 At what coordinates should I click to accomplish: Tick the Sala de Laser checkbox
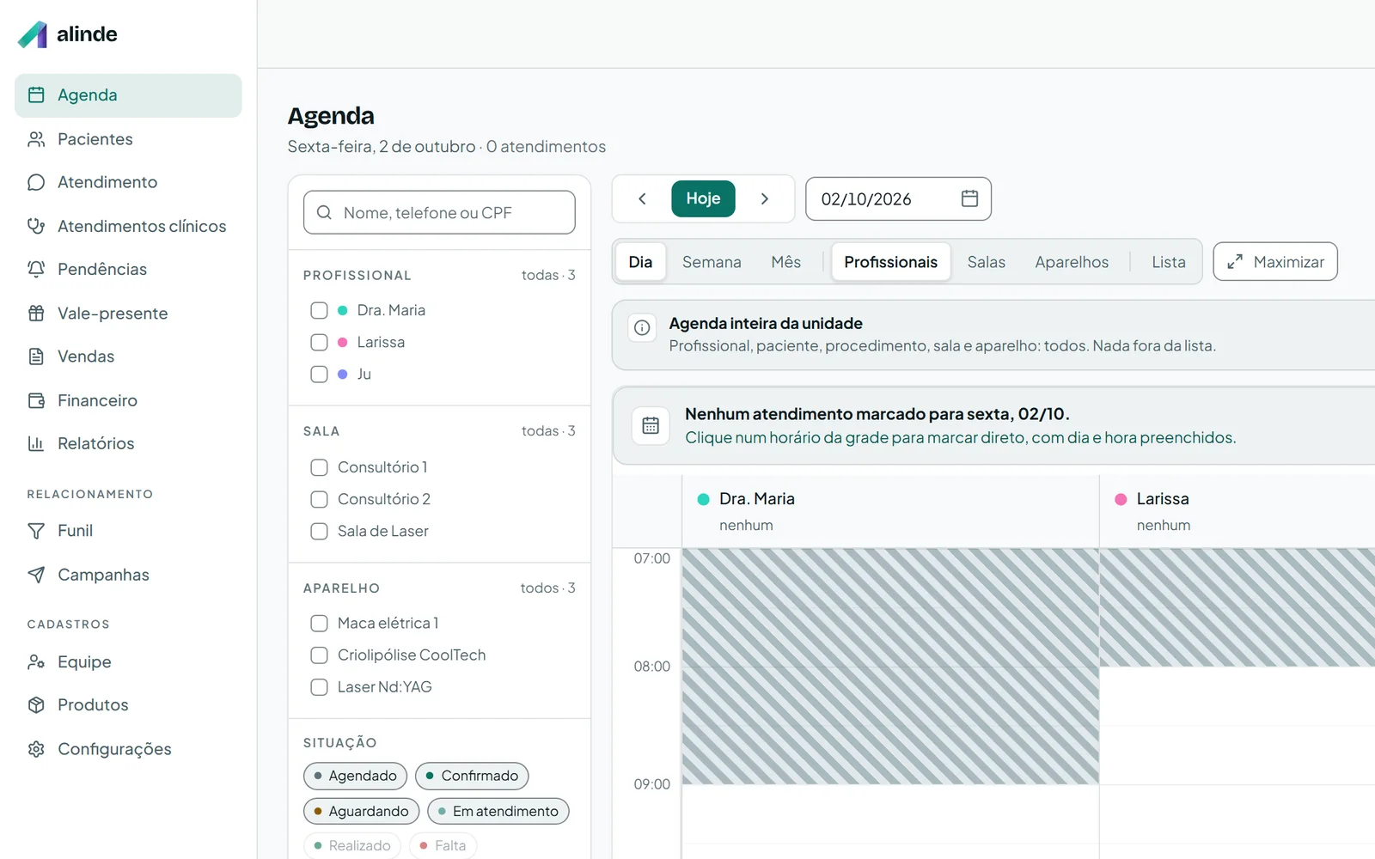[319, 532]
